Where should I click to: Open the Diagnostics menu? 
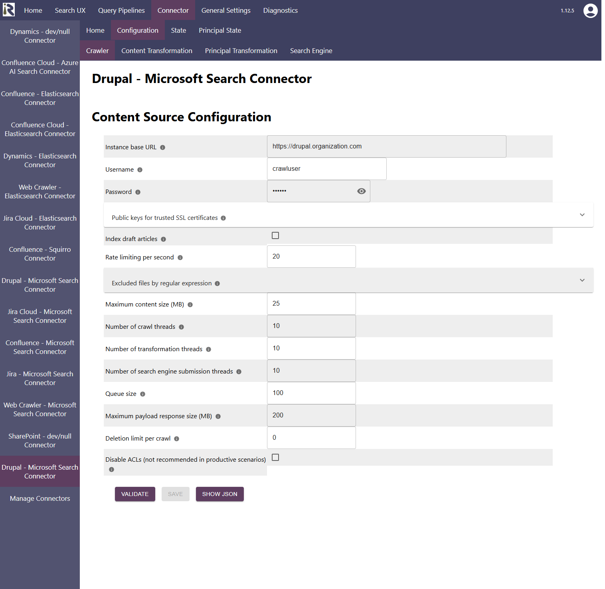click(280, 10)
